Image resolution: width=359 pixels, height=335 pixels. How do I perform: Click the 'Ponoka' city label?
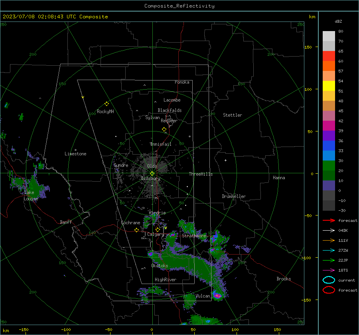182,82
